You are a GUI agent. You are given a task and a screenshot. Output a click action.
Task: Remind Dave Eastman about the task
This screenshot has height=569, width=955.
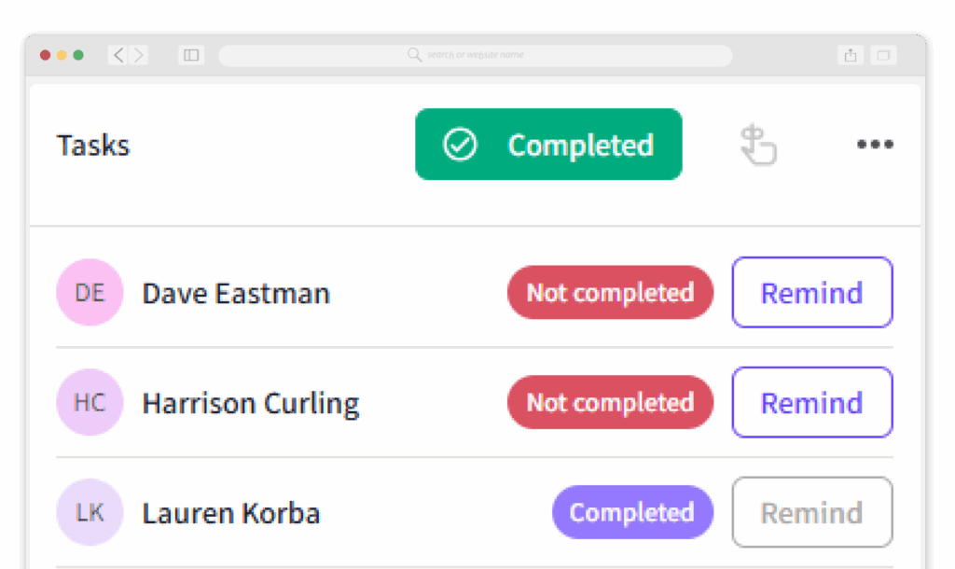click(x=812, y=293)
